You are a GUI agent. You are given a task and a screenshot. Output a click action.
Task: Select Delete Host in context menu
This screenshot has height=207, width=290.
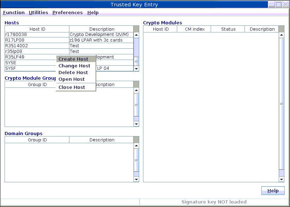click(76, 72)
